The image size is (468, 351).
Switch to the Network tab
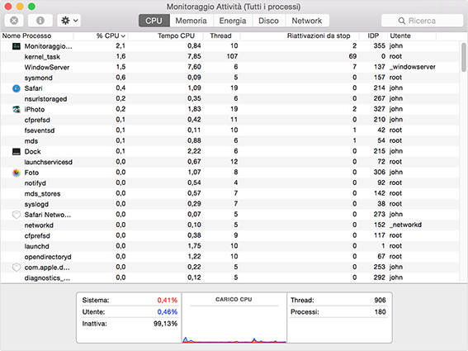point(307,21)
